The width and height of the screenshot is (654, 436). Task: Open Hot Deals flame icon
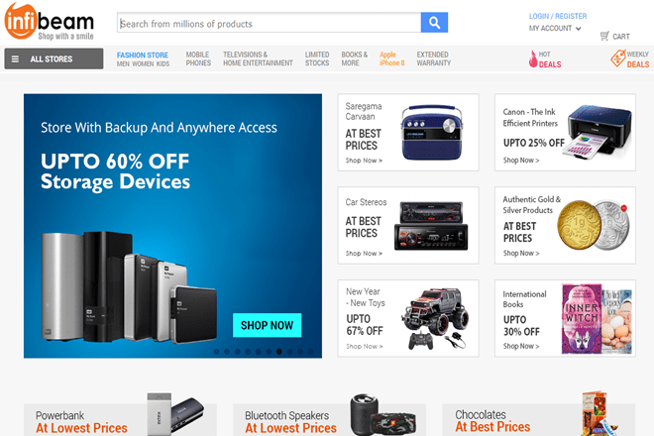click(x=533, y=58)
